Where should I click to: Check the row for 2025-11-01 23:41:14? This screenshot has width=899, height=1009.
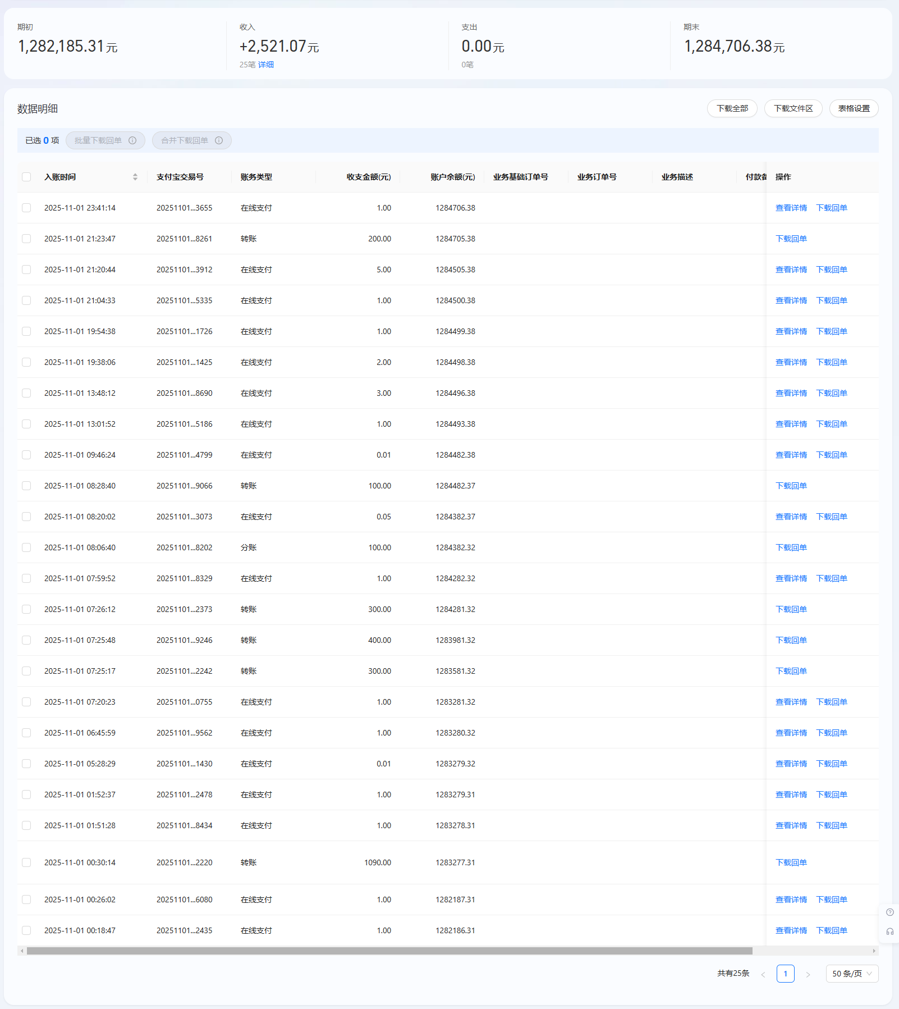point(26,208)
